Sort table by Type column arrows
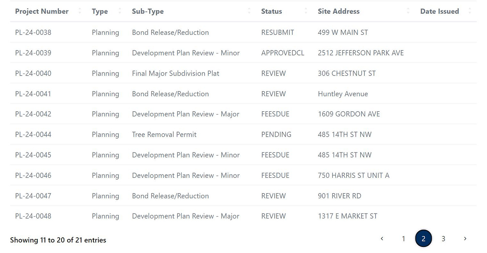 (120, 11)
